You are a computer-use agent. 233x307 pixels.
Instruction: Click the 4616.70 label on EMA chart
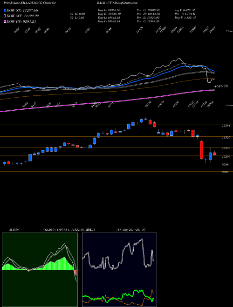point(221,86)
